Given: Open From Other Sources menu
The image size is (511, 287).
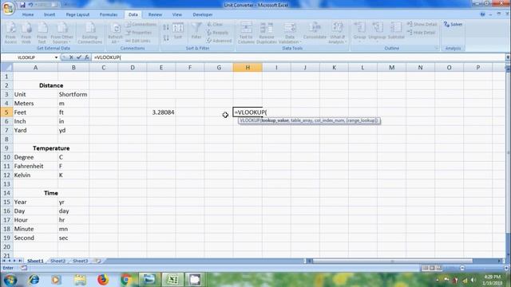Looking at the screenshot, I should (x=61, y=33).
